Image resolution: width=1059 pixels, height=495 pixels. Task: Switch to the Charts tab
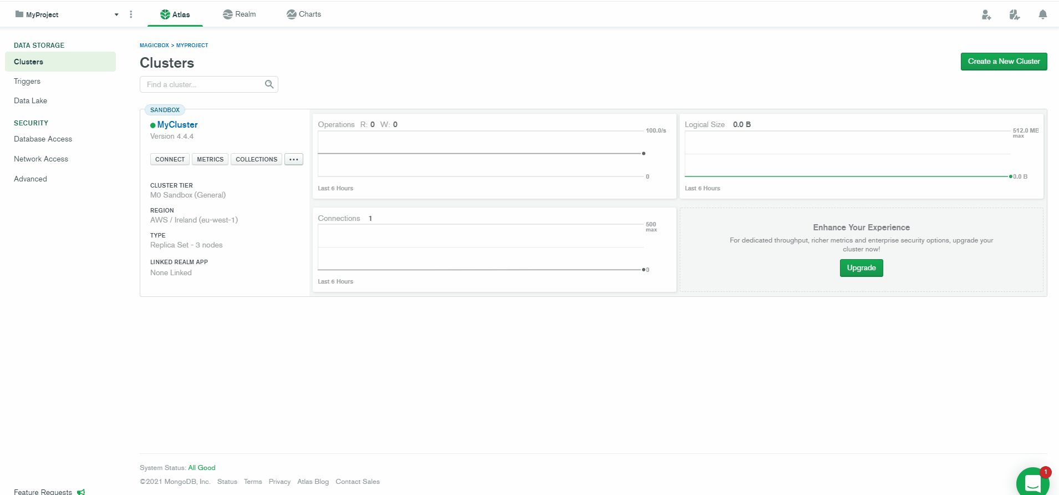tap(304, 14)
